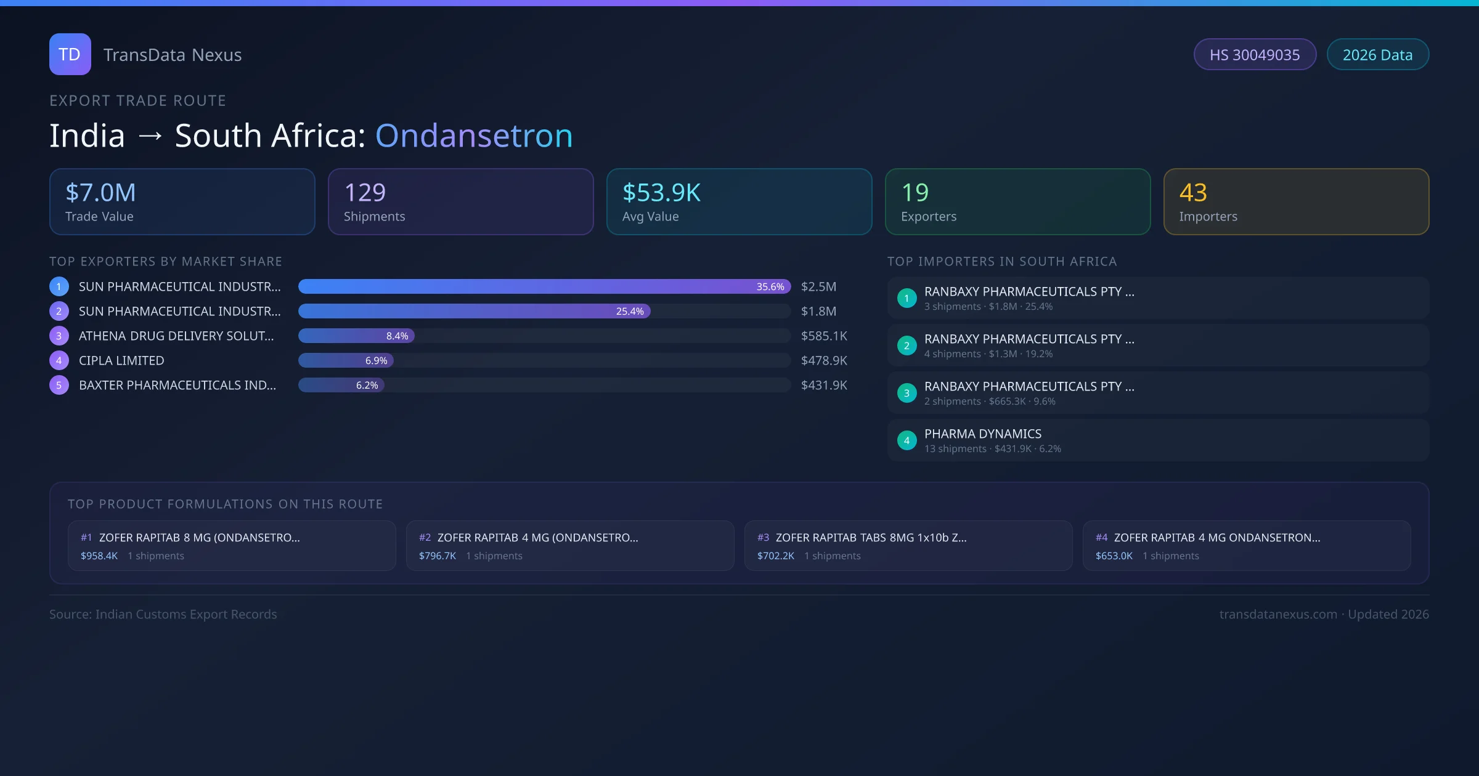Click importer rank 4 badge for Pharma Dynamics
The width and height of the screenshot is (1479, 776).
coord(907,440)
